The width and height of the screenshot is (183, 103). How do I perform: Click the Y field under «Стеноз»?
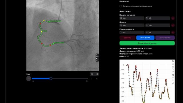click(x=158, y=25)
